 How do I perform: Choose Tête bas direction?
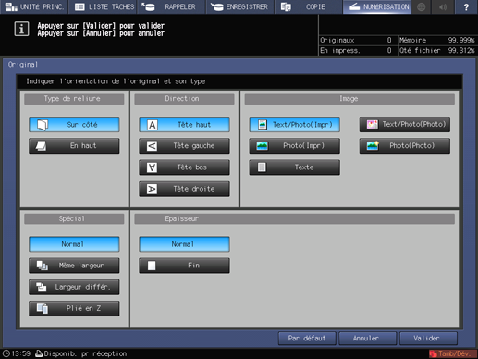[184, 167]
